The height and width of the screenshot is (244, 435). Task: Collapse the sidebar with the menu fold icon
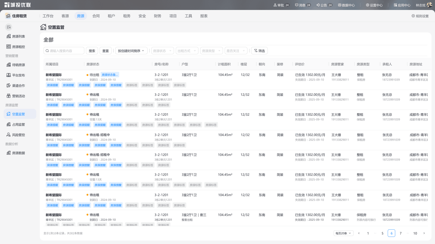9,27
